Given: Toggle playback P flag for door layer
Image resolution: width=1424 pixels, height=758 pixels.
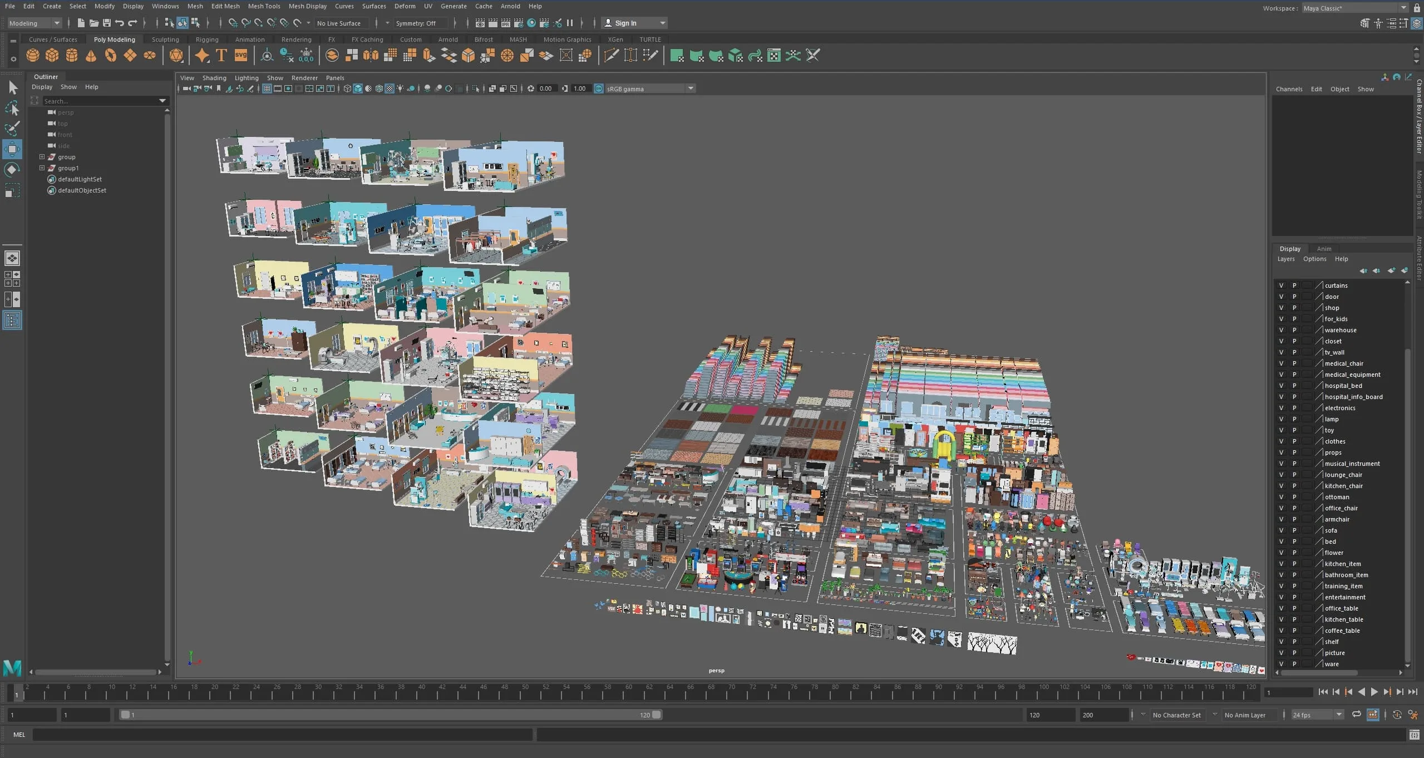Looking at the screenshot, I should coord(1294,297).
